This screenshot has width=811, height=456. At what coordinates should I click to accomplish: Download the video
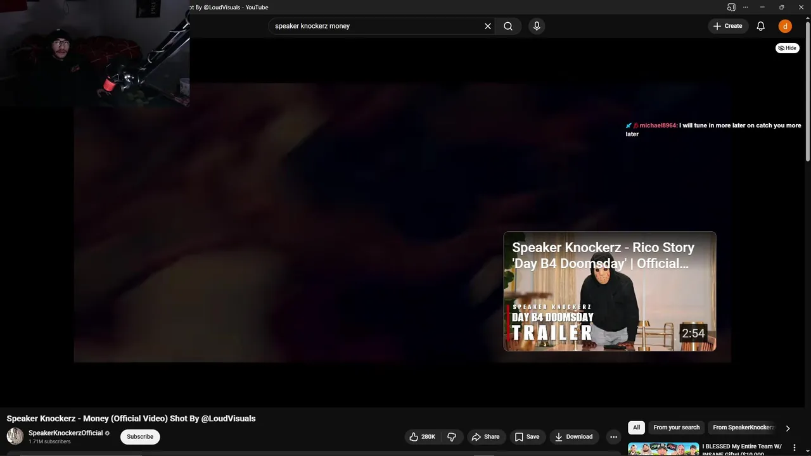click(x=573, y=436)
